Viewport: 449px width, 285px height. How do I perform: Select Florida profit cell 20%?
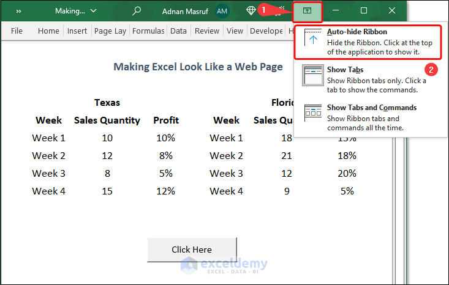347,174
